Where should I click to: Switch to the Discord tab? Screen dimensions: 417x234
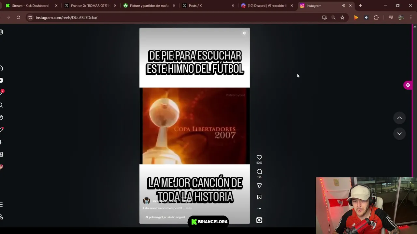click(266, 6)
